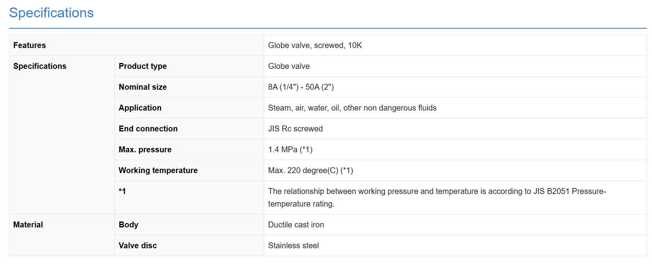
Task: Click the Working temperature label
Action: 158,170
